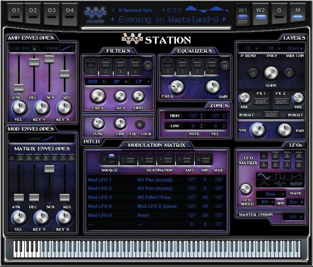Toggle equalizer band 4 switch
The width and height of the screenshot is (313, 267).
coord(212,66)
